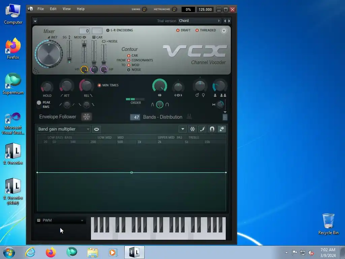The height and width of the screenshot is (259, 345).
Task: Click the 47 bands number field
Action: (135, 117)
